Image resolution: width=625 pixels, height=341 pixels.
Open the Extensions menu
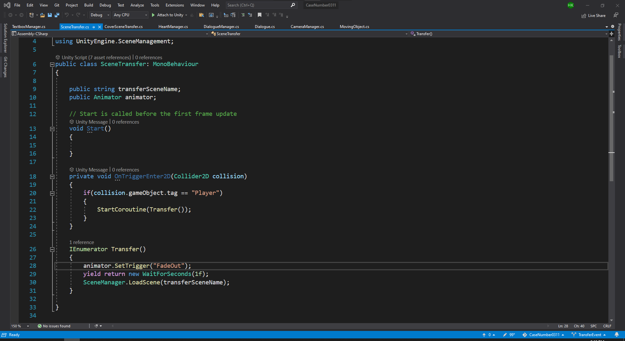coord(174,5)
